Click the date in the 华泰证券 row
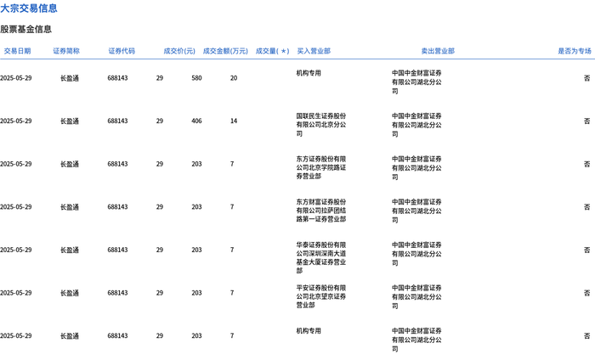 16,250
